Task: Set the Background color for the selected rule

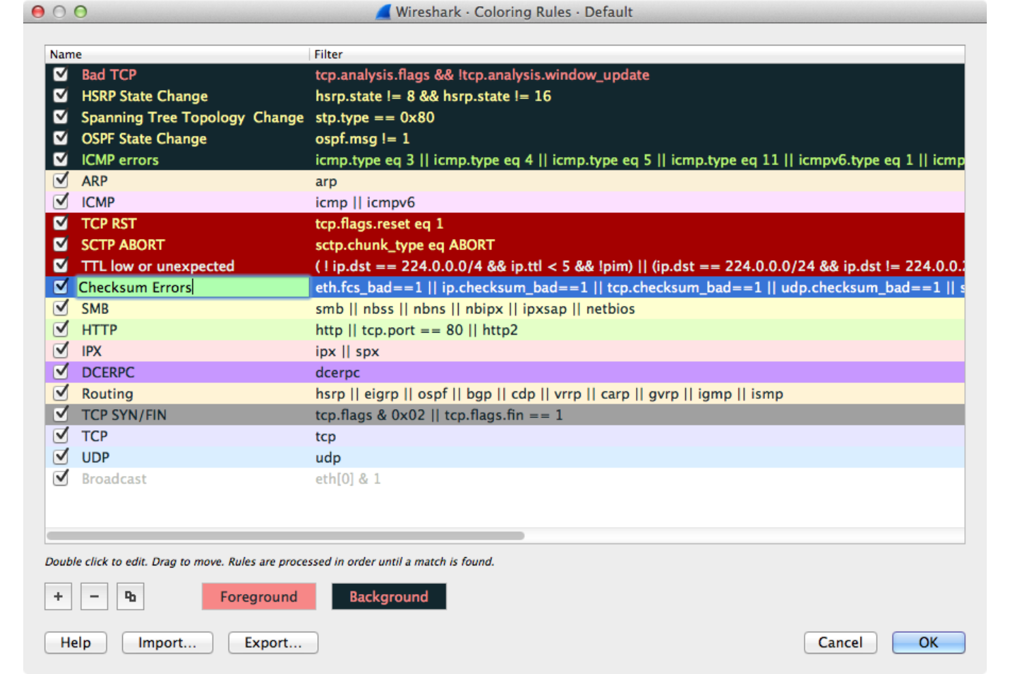Action: click(388, 596)
